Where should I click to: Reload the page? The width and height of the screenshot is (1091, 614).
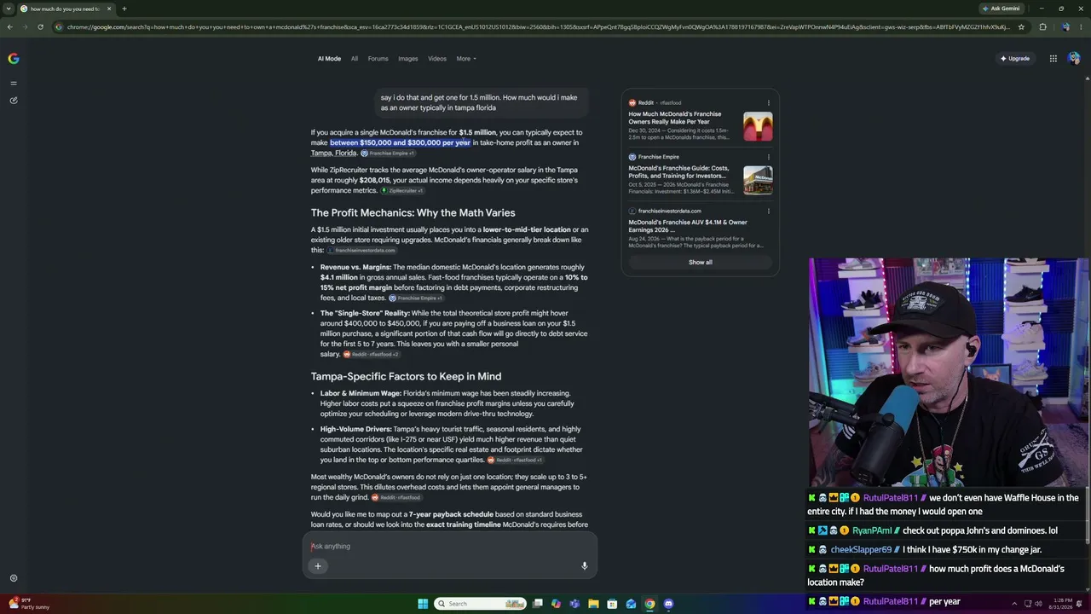[x=40, y=26]
